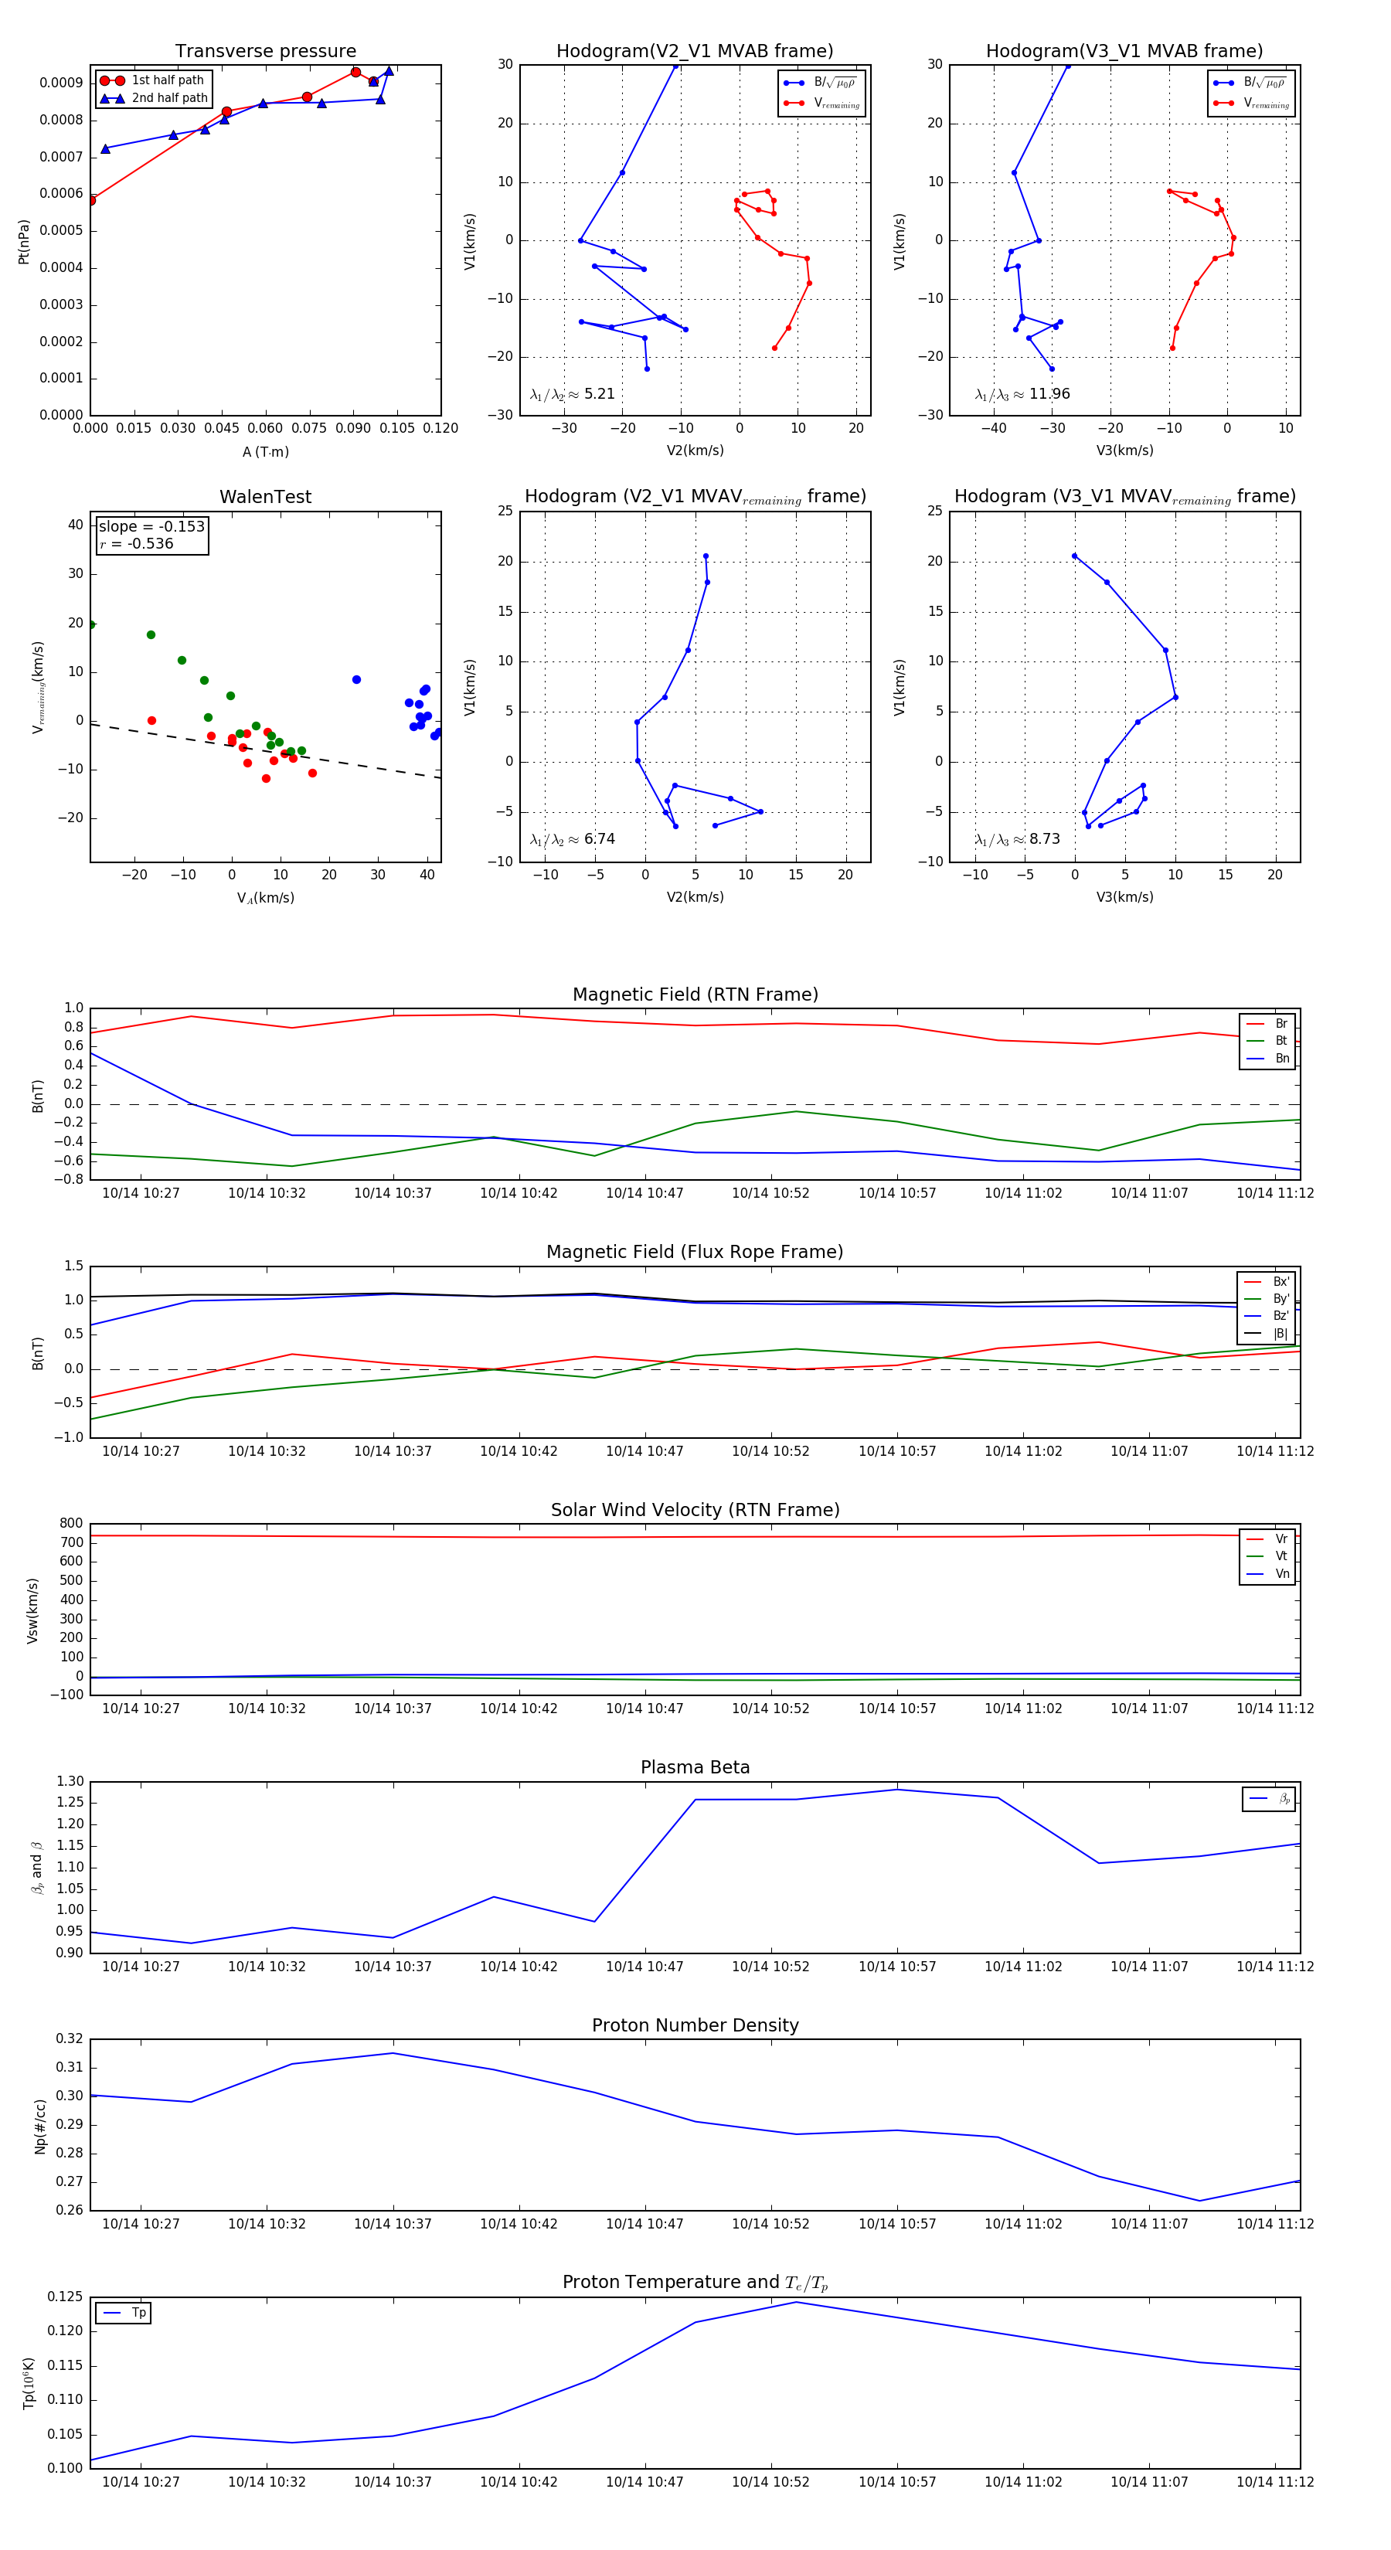
Task: Click the 'A (T·m)' axis label
Action: click(265, 451)
